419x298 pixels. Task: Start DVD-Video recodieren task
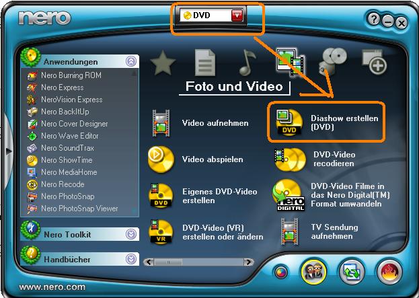pyautogui.click(x=334, y=159)
